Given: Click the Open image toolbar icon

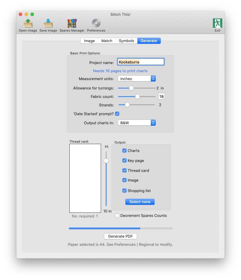Looking at the screenshot, I should point(28,23).
